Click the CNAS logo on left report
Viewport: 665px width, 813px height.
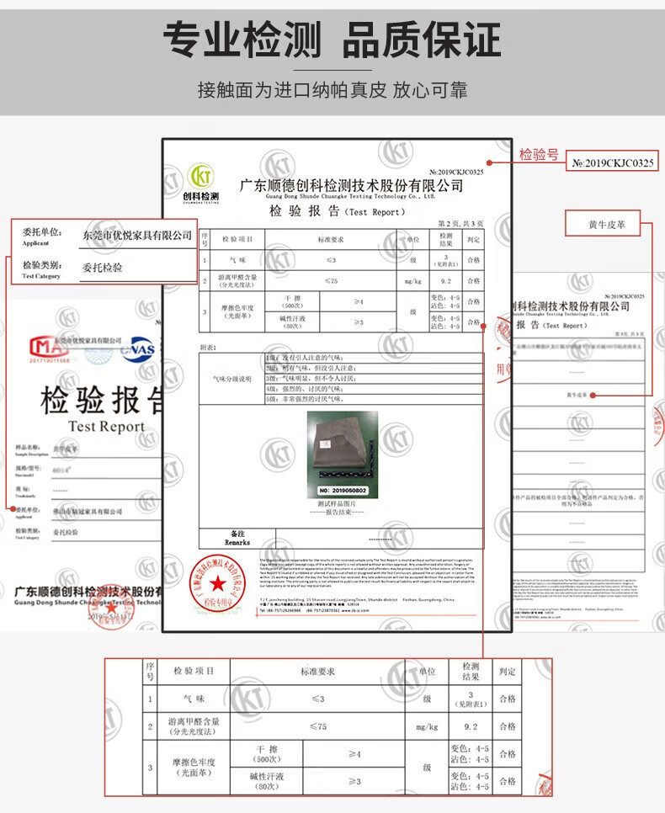[137, 348]
